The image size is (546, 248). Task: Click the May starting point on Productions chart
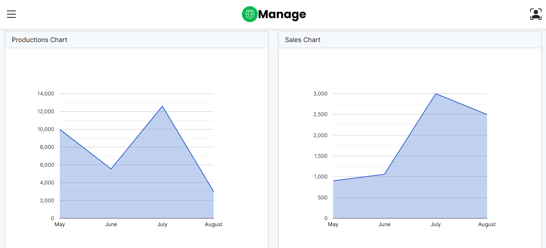coord(60,129)
